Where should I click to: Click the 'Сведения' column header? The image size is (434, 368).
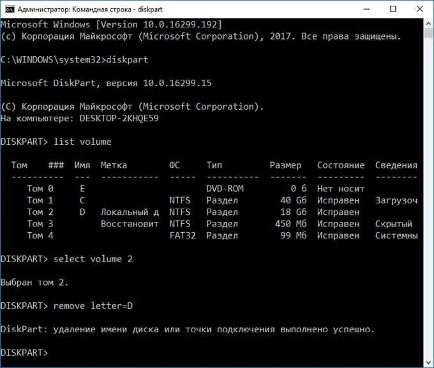coord(396,165)
